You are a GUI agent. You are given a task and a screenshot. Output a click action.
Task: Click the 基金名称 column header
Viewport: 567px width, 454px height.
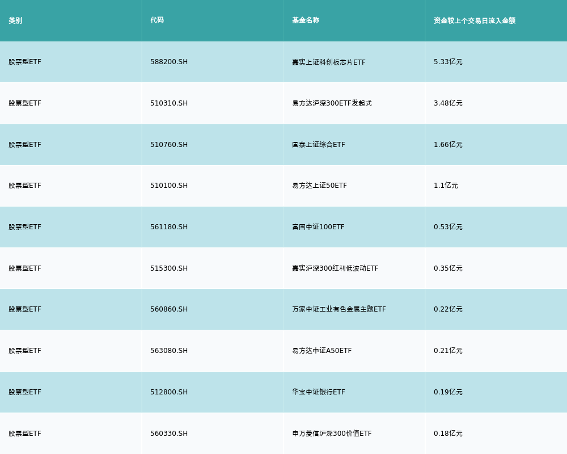306,20
